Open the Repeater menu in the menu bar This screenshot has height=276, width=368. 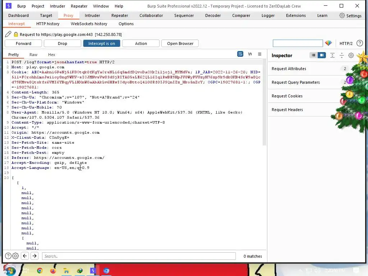point(79,6)
